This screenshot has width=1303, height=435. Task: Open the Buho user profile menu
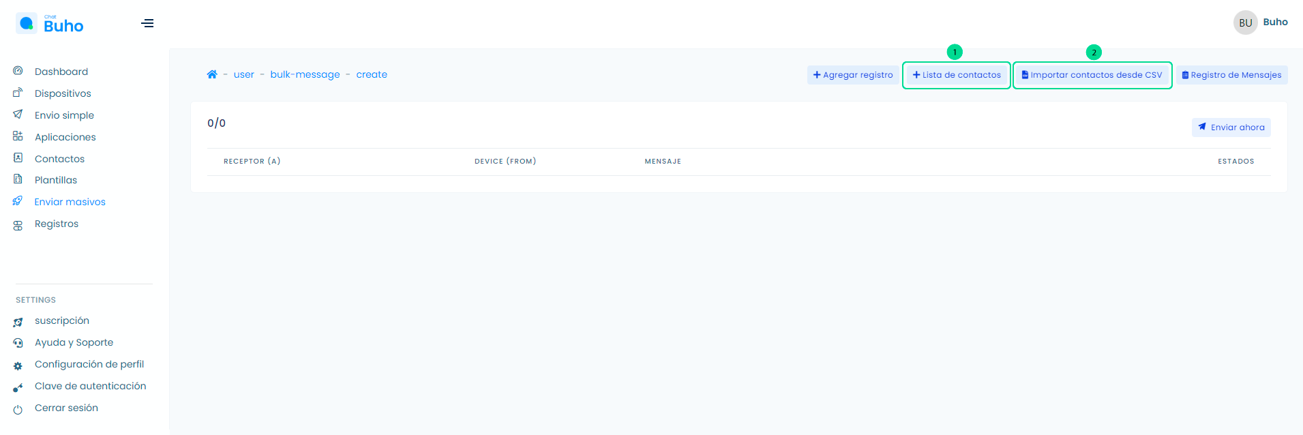click(x=1260, y=22)
